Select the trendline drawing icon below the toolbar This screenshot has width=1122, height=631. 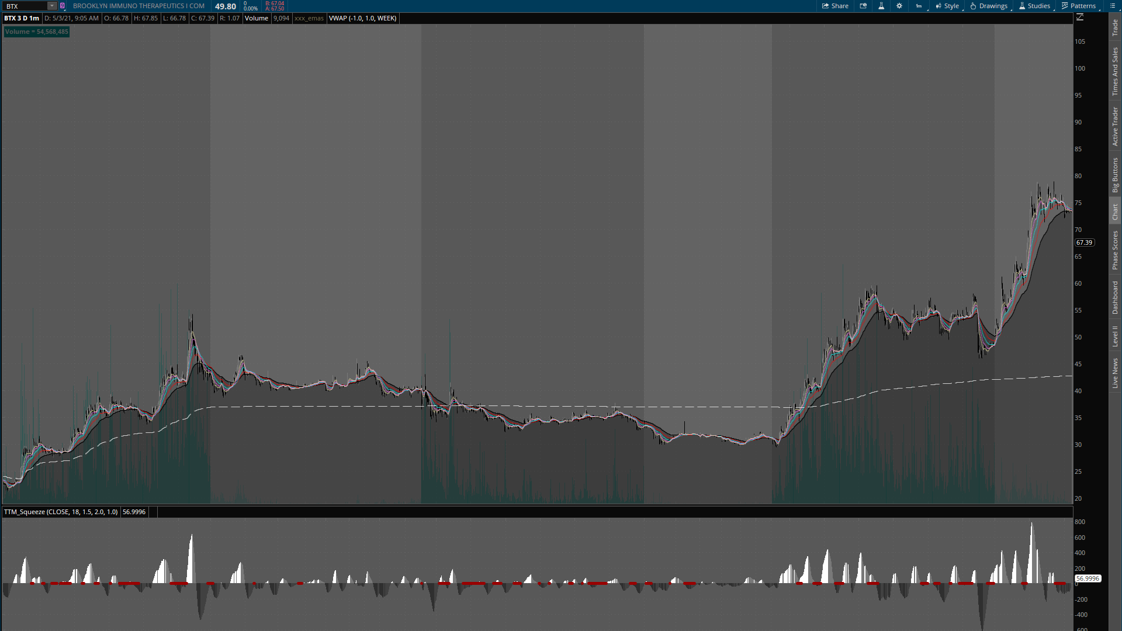pyautogui.click(x=1081, y=16)
